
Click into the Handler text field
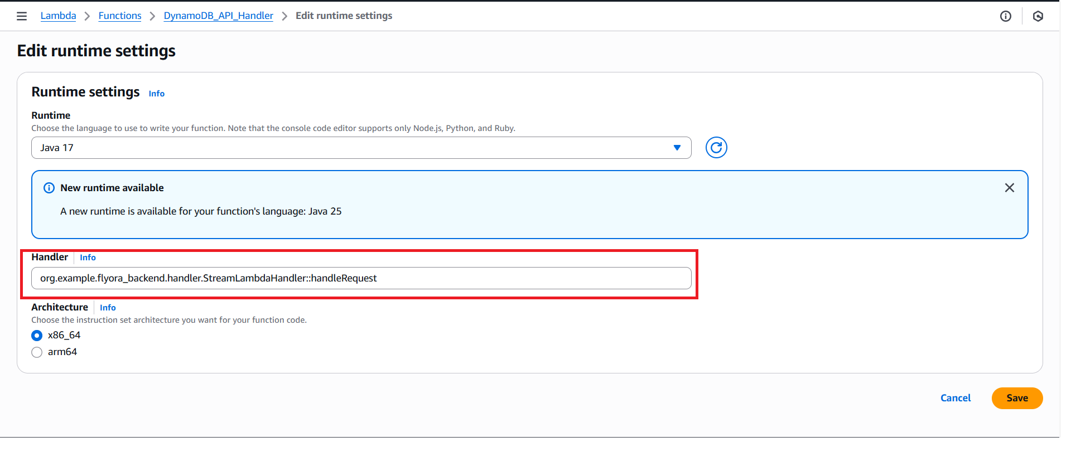click(x=361, y=278)
